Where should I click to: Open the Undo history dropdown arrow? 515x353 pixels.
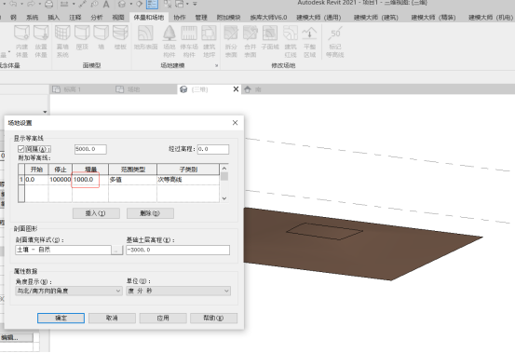[21, 4]
